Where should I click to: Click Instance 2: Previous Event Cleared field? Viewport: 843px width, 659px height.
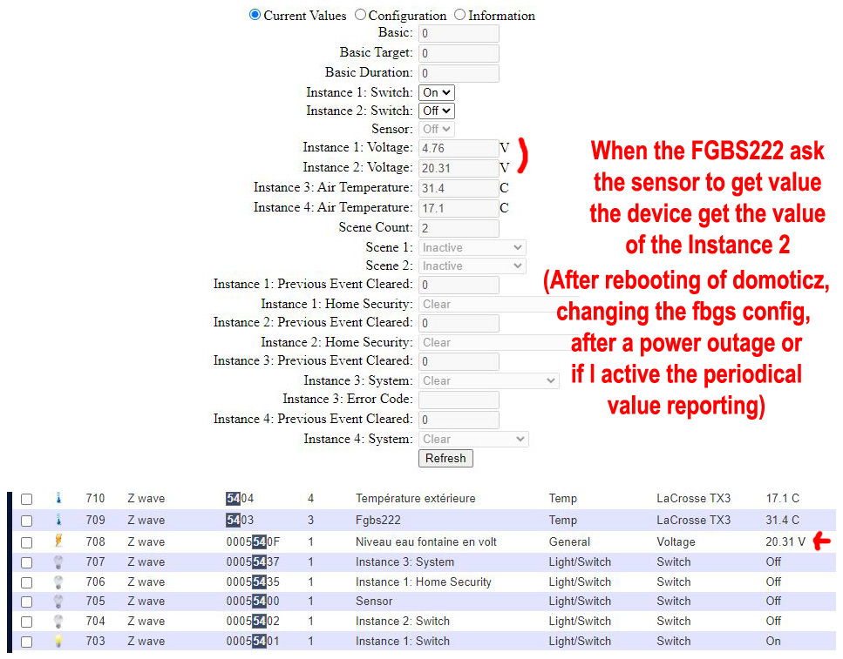click(459, 323)
